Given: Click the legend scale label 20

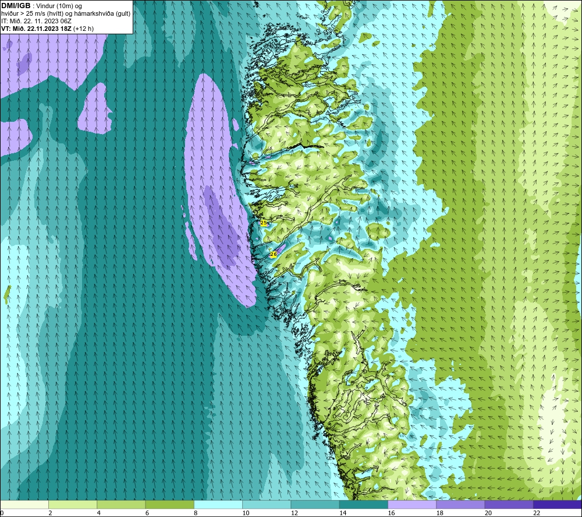Looking at the screenshot, I should click(488, 513).
